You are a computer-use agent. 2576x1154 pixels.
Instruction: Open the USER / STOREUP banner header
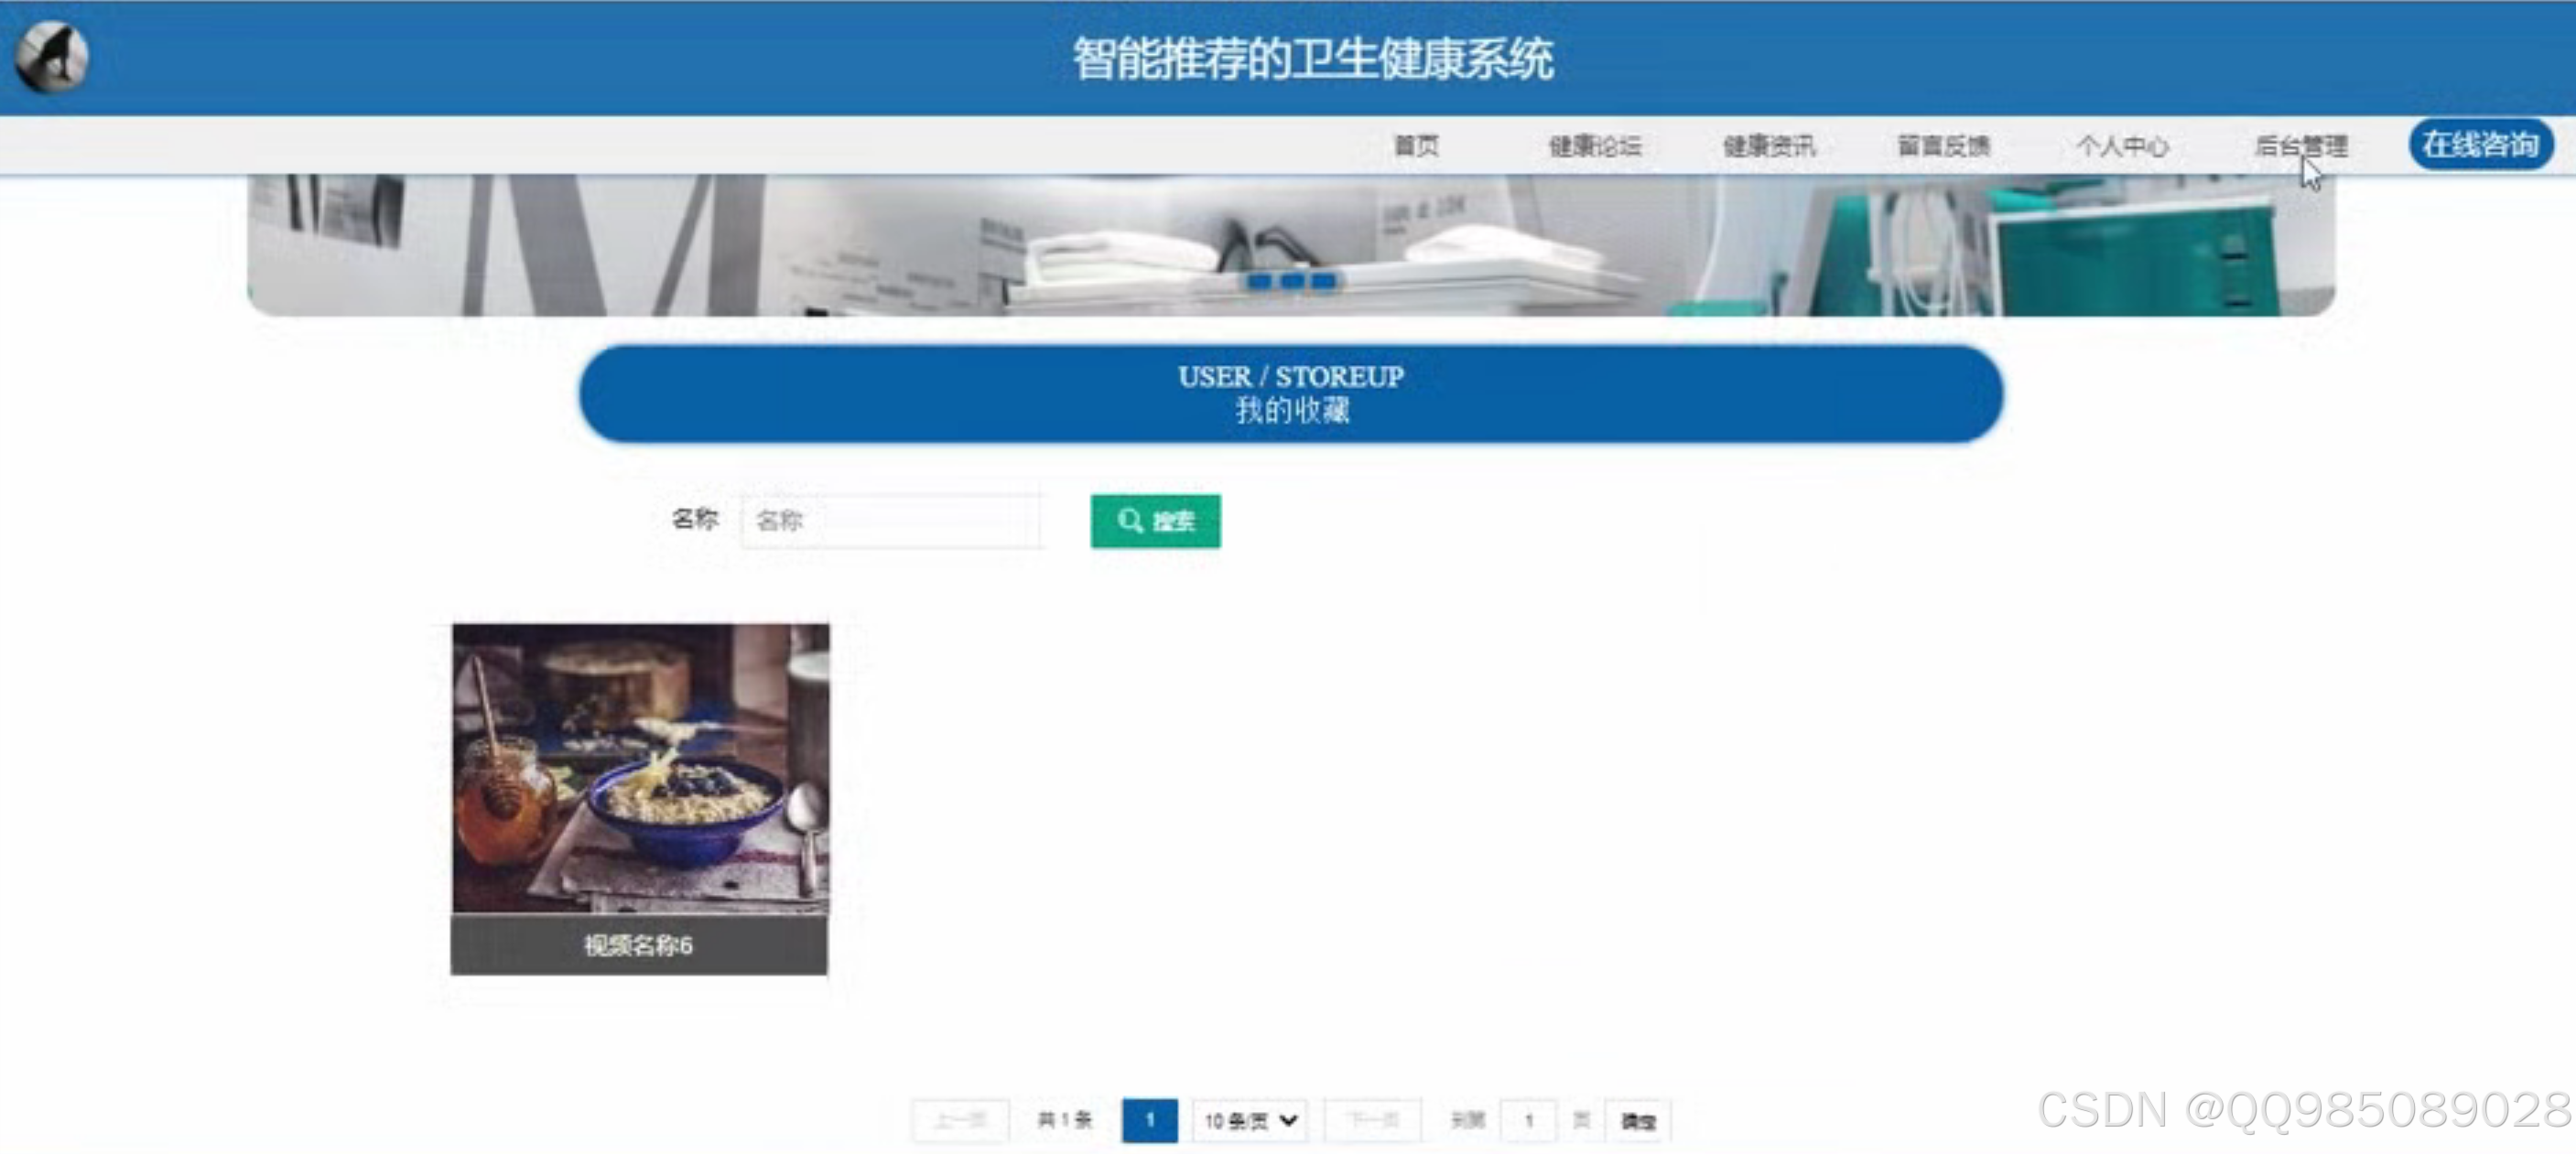(x=1290, y=393)
